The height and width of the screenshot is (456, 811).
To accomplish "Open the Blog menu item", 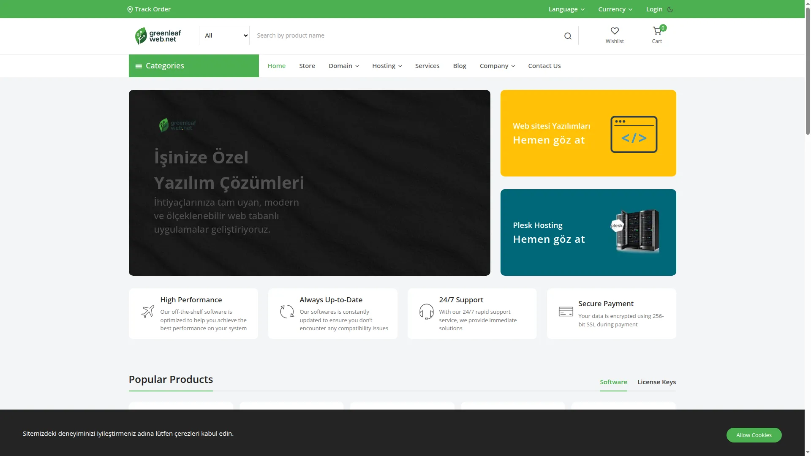I will pos(460,66).
